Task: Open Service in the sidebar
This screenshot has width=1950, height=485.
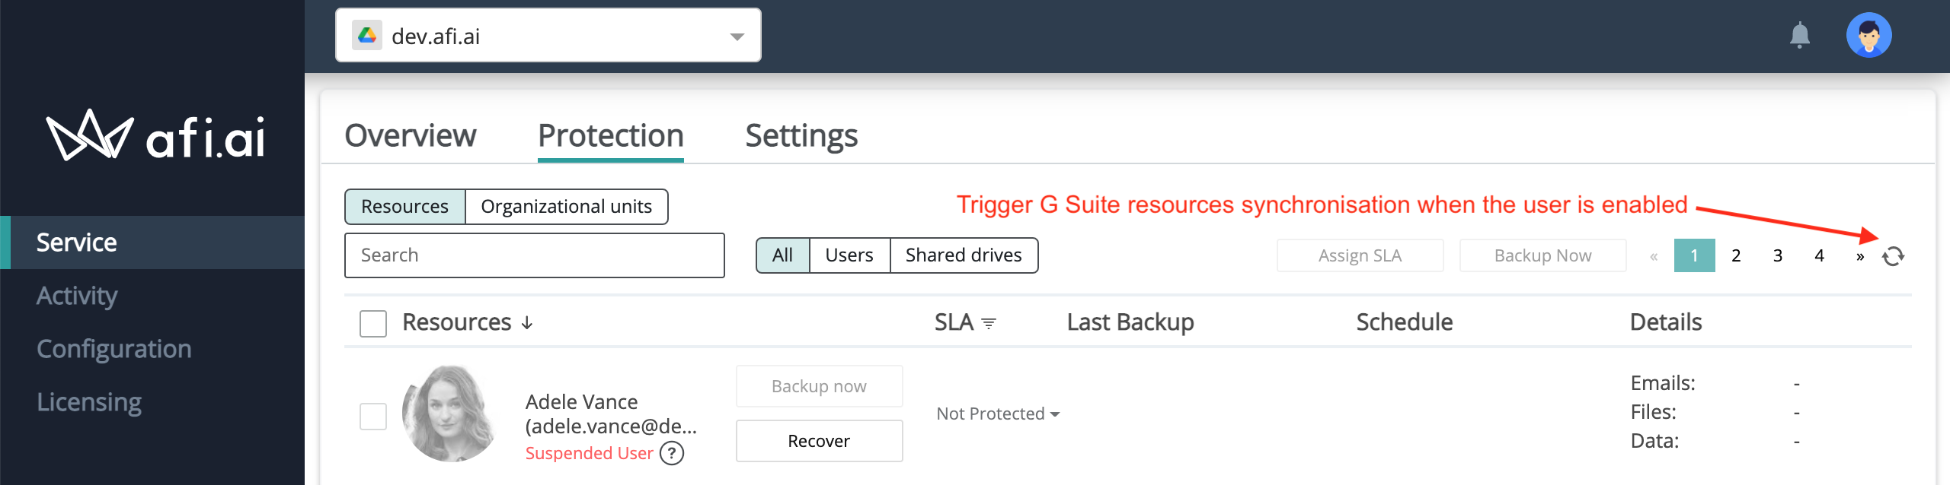Action: pos(152,242)
